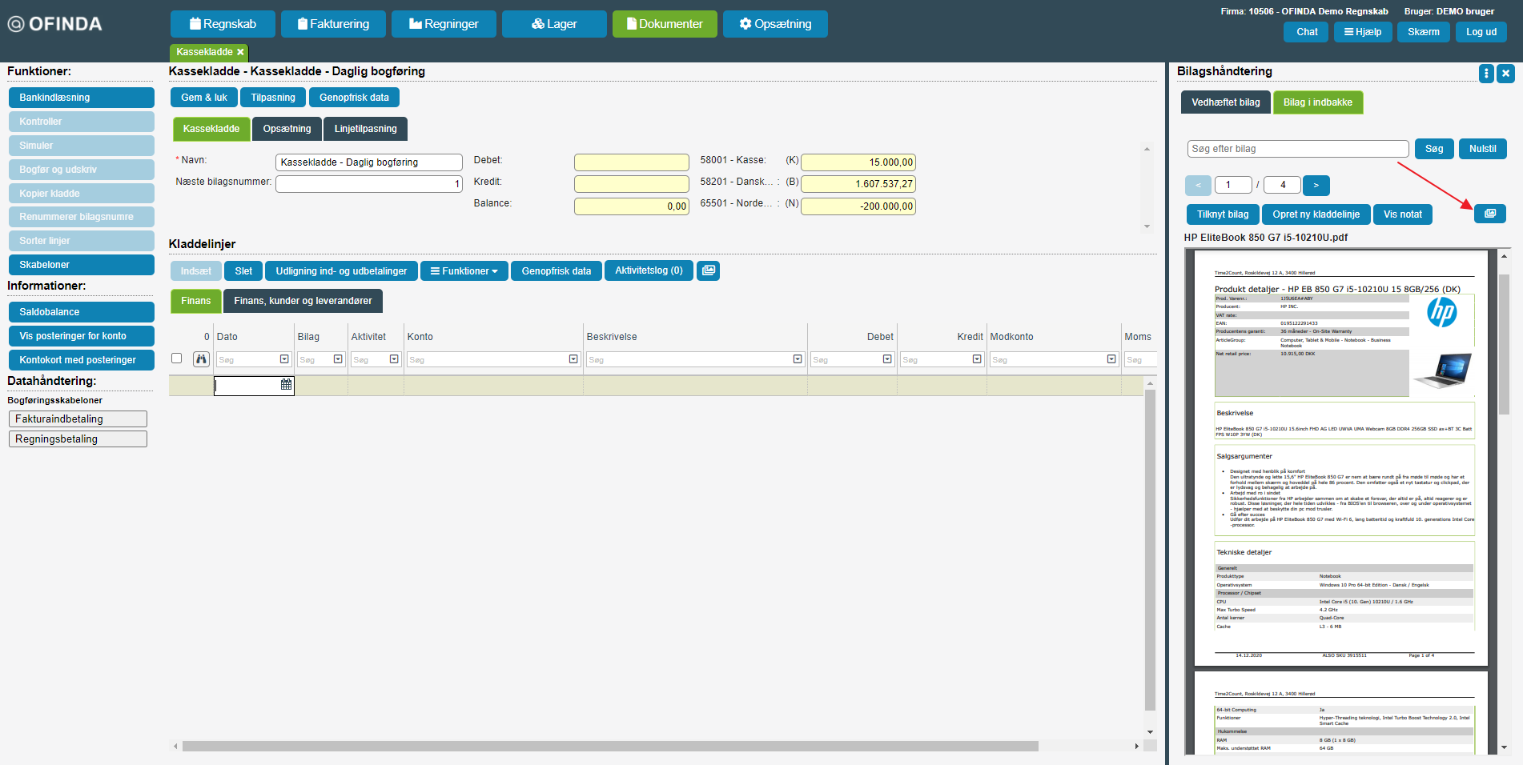Screen dimensions: 1523x765
Task: Click Log ud
Action: click(x=1481, y=32)
